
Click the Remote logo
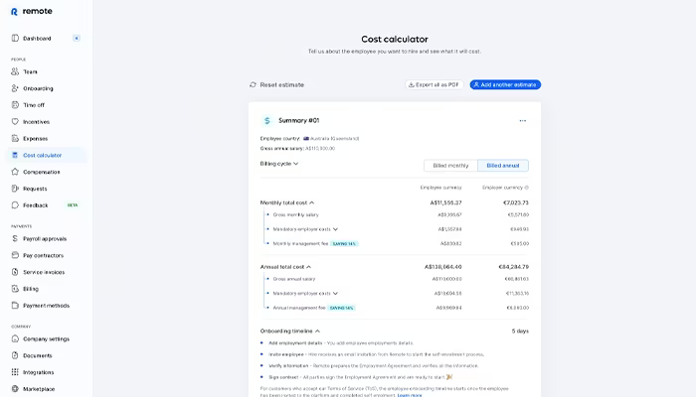coord(32,11)
